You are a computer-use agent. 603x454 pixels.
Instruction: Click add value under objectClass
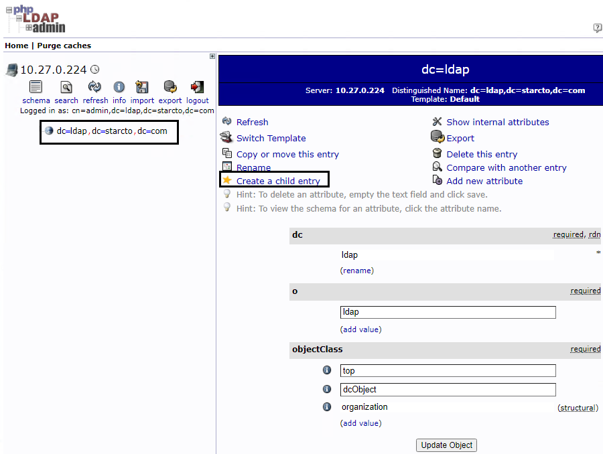tap(360, 423)
